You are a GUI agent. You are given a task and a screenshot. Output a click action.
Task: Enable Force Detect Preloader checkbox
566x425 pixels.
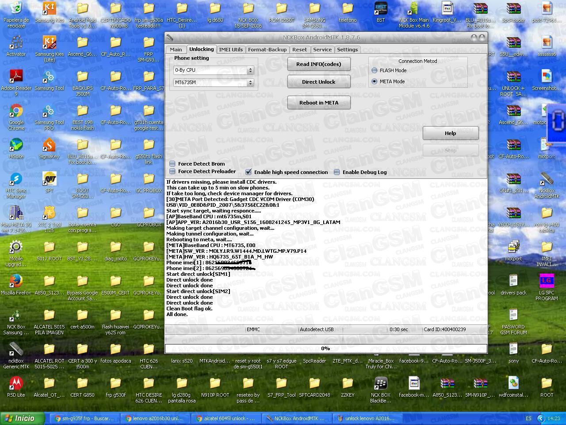click(x=172, y=171)
